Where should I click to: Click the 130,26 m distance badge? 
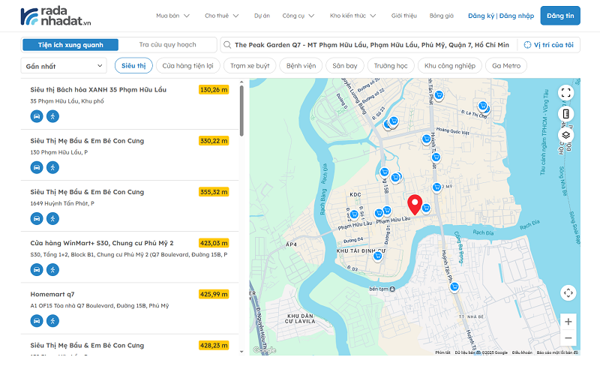pyautogui.click(x=214, y=89)
